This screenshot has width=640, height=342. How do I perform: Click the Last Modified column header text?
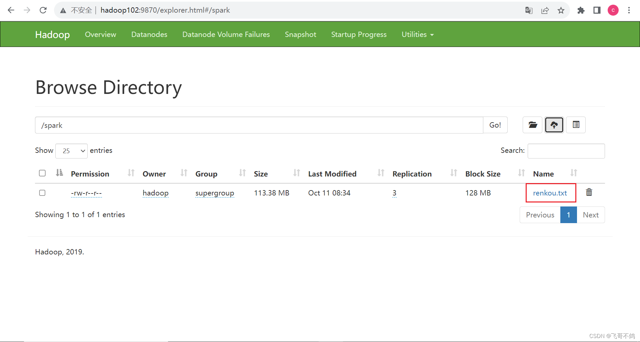332,174
